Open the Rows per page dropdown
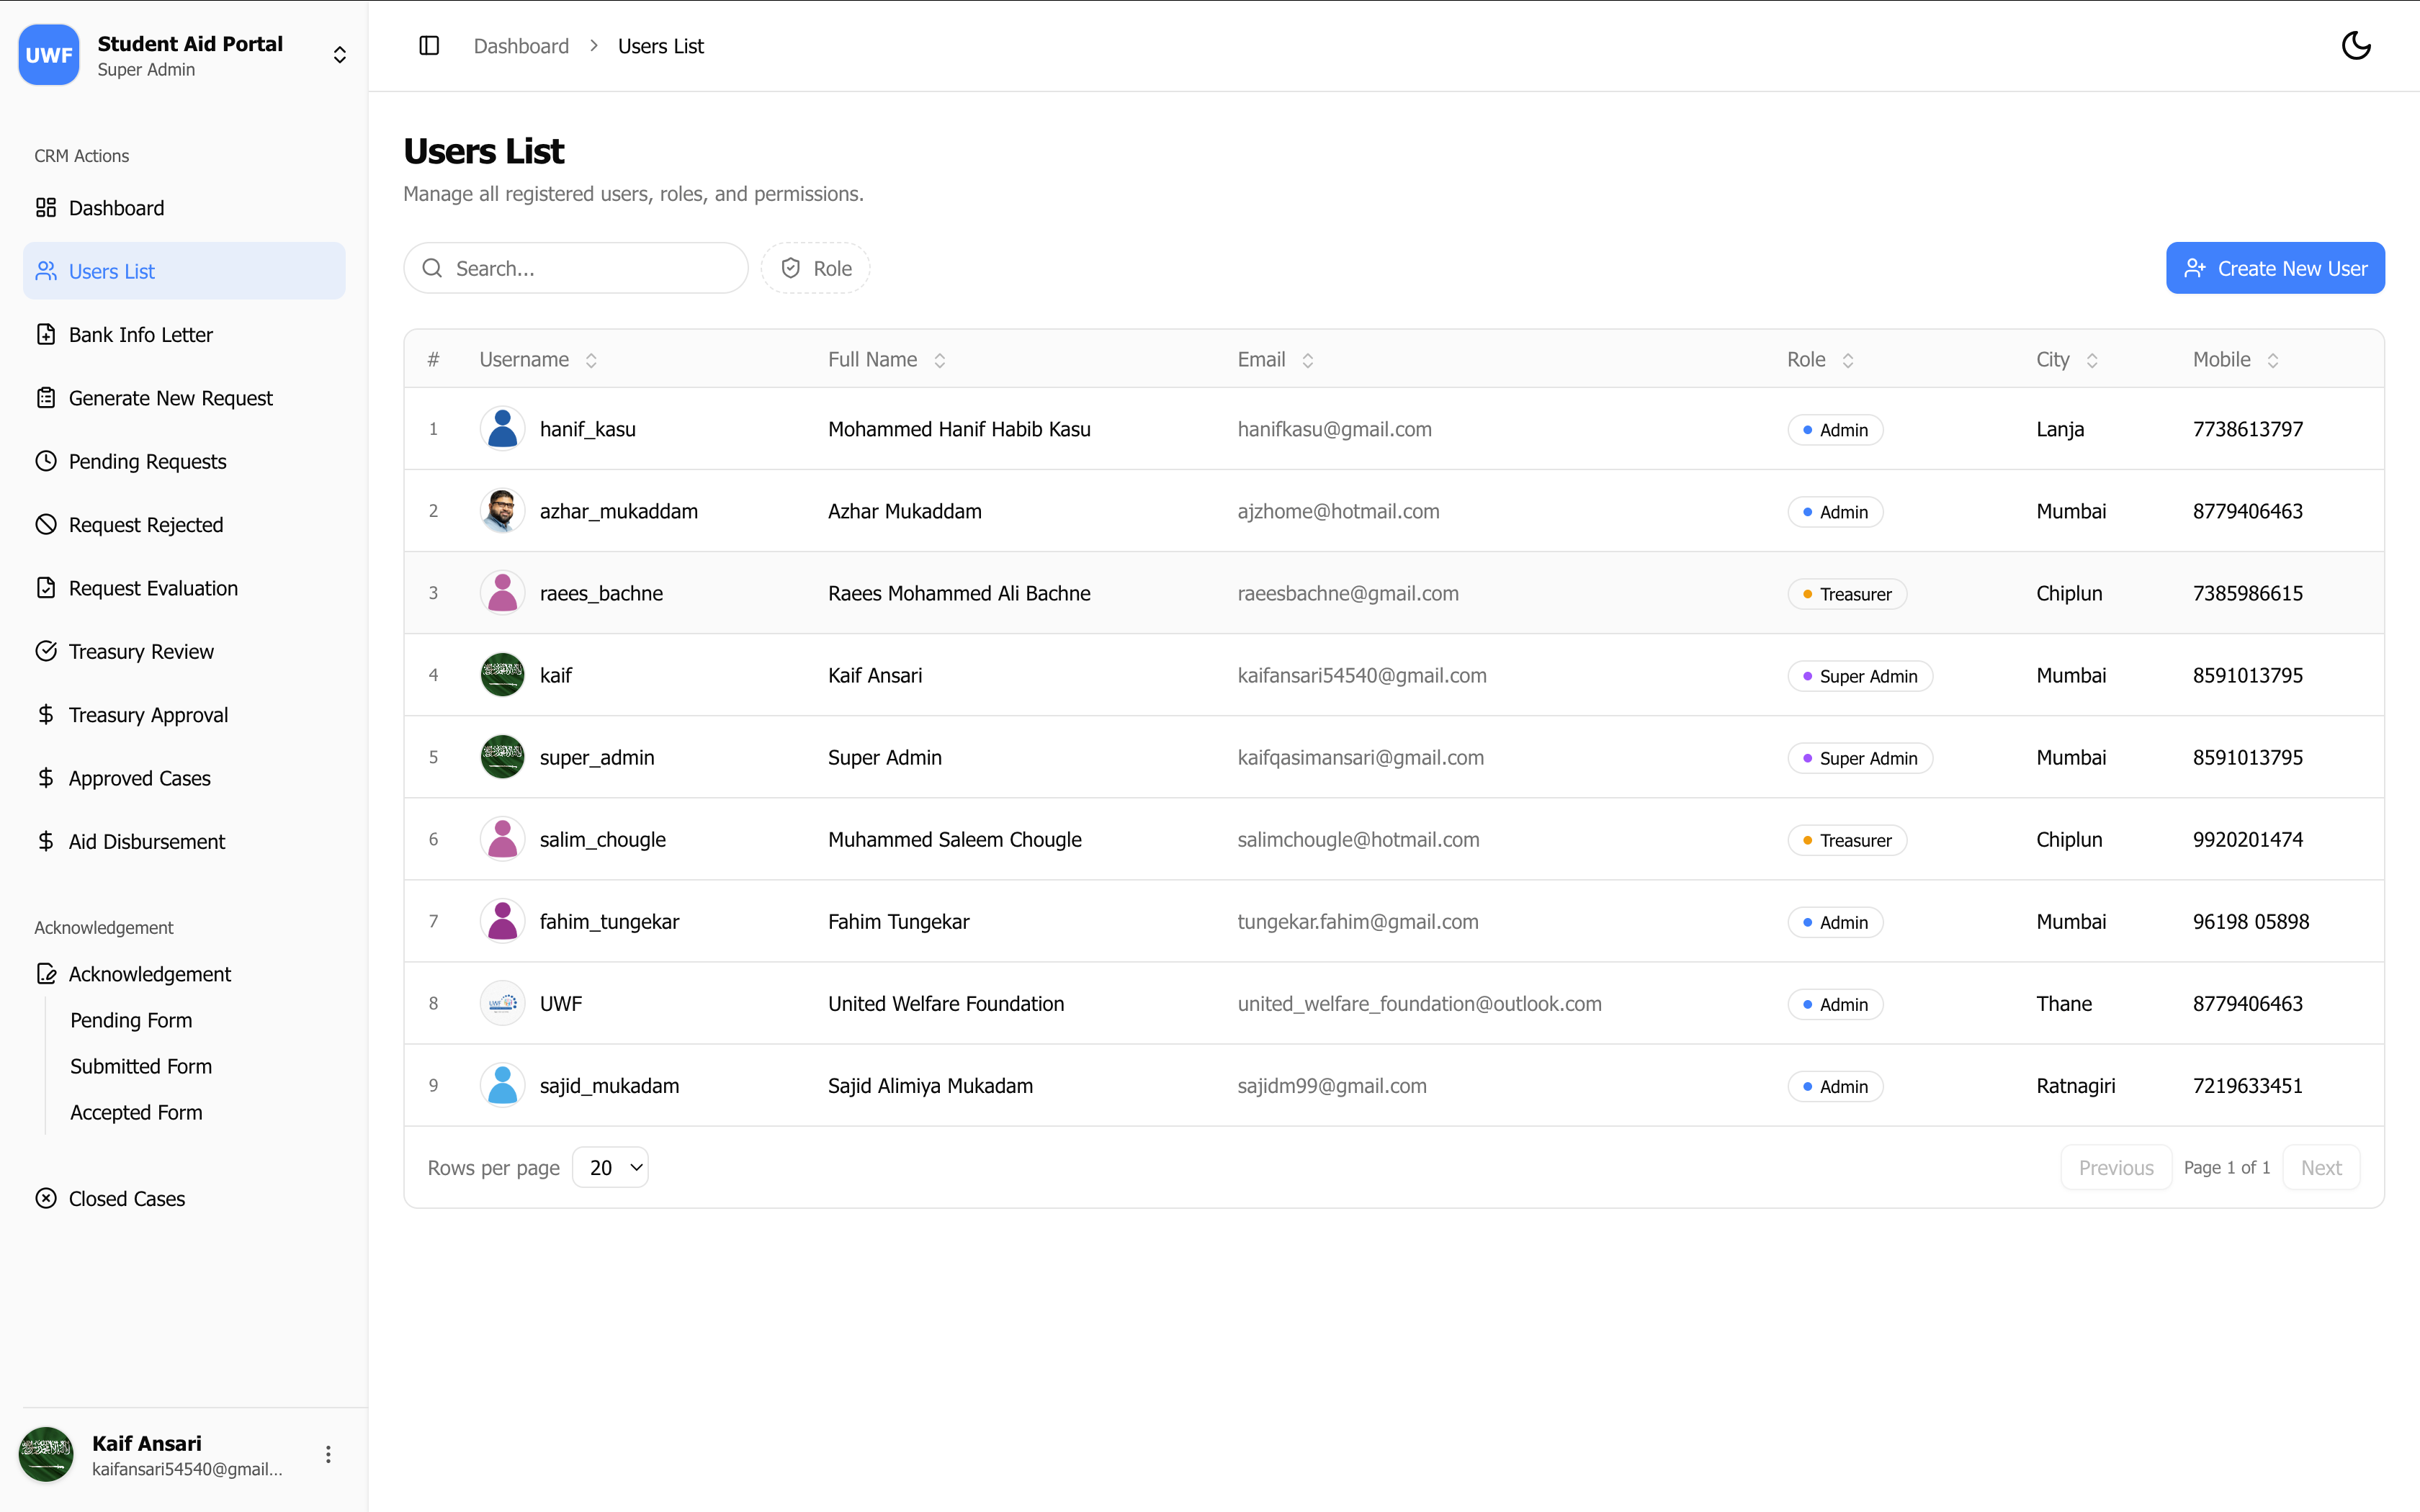 (610, 1167)
